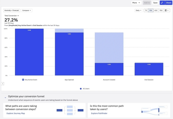Click the Pathfinder flow diagram illustration

pyautogui.click(x=155, y=110)
